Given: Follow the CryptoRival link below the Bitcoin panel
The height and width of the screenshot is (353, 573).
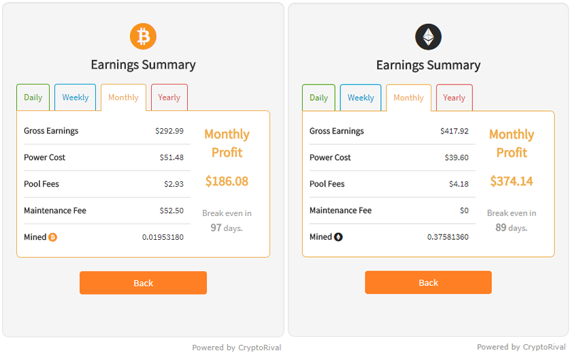Looking at the screenshot, I should (259, 348).
